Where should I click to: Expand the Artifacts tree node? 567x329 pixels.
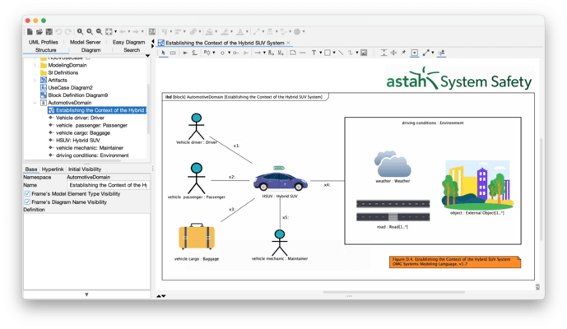pyautogui.click(x=35, y=81)
